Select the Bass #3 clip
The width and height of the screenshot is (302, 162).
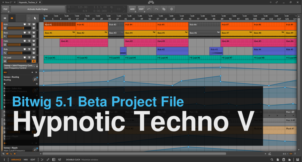(x=116, y=34)
